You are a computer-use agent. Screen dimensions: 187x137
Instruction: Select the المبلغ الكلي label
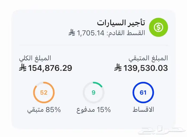pos(35,58)
